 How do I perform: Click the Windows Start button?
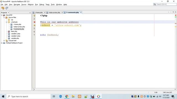pyautogui.click(x=3, y=97)
